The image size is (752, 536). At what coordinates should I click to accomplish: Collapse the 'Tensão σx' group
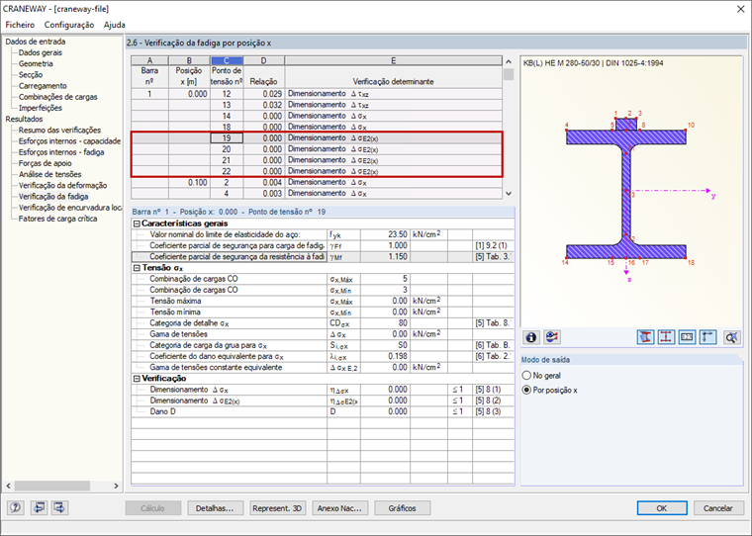[137, 268]
